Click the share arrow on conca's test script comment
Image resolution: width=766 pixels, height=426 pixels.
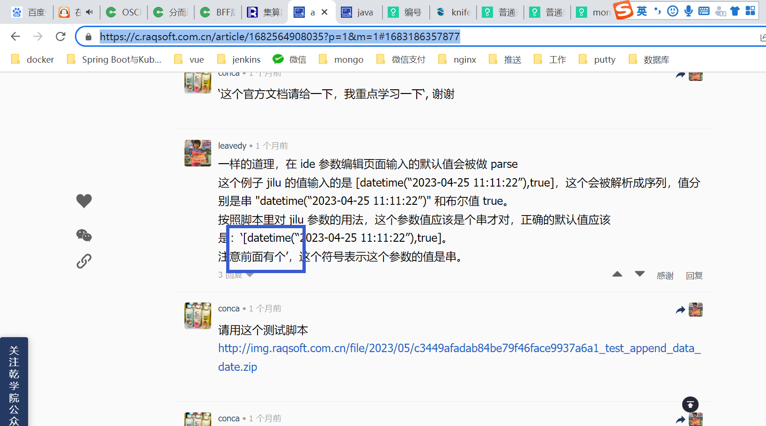click(680, 310)
